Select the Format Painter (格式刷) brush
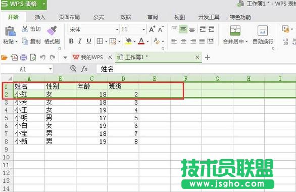This screenshot has height=192, width=296. pos(52,30)
